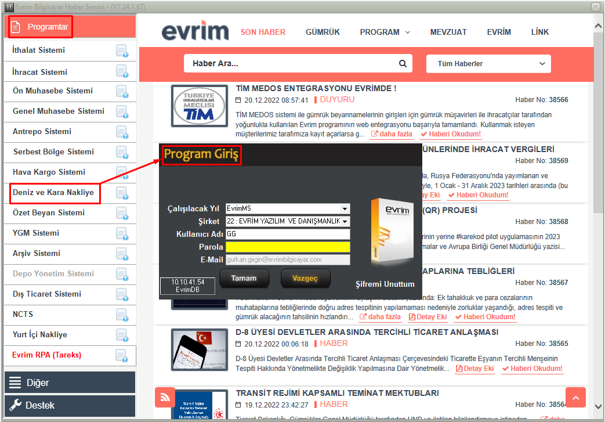Click the Şifremi Unuttum link
605x422 pixels.
[385, 284]
